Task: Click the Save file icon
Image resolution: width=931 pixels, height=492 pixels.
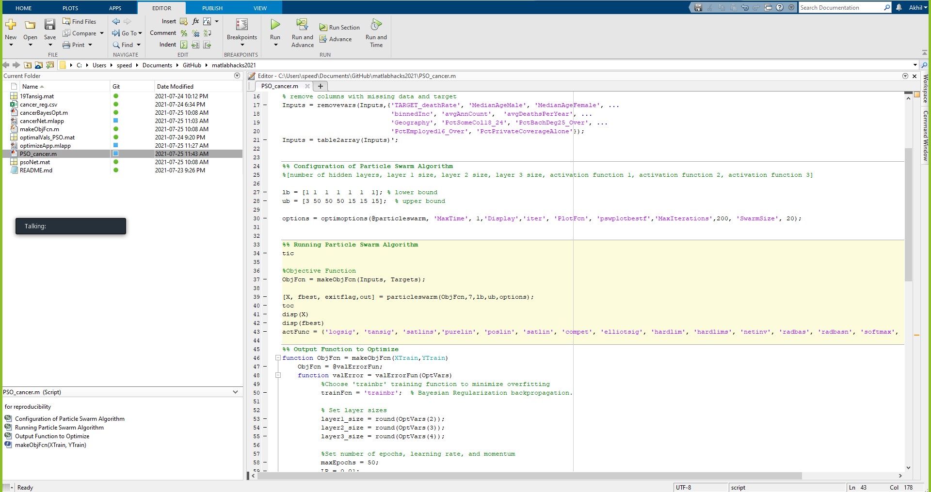Action: tap(49, 25)
